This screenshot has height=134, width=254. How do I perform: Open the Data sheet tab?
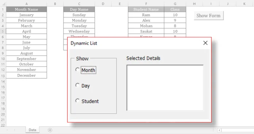point(32,130)
